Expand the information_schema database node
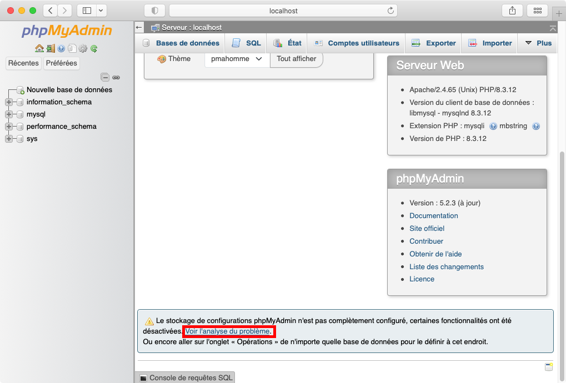Screen dimensions: 566x383 click(9, 102)
